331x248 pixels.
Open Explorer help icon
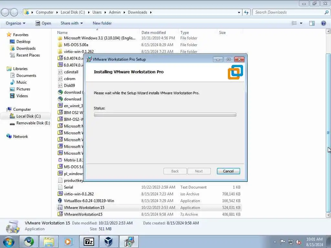(x=323, y=23)
